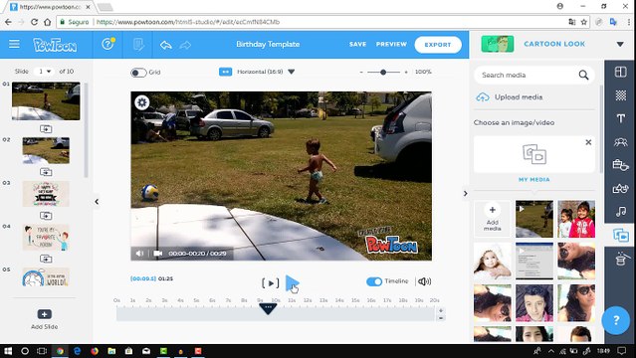Select slide 03 thumbnail
The width and height of the screenshot is (636, 358).
(x=46, y=194)
